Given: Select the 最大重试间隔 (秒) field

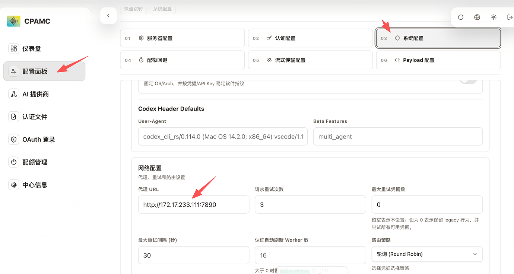Looking at the screenshot, I should click(x=194, y=255).
